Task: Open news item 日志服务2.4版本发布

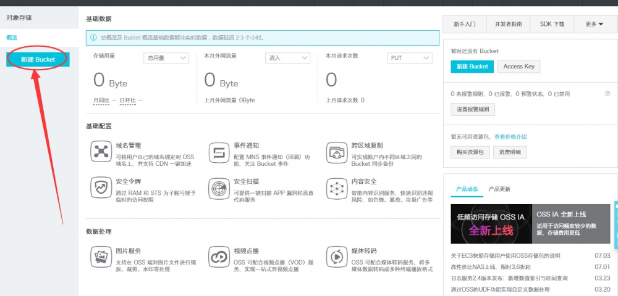Action: 509,278
